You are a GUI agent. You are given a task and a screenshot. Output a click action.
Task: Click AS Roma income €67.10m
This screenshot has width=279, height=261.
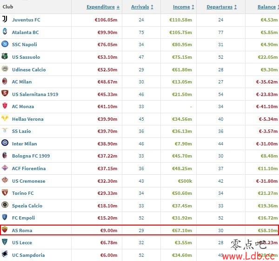pos(182,231)
